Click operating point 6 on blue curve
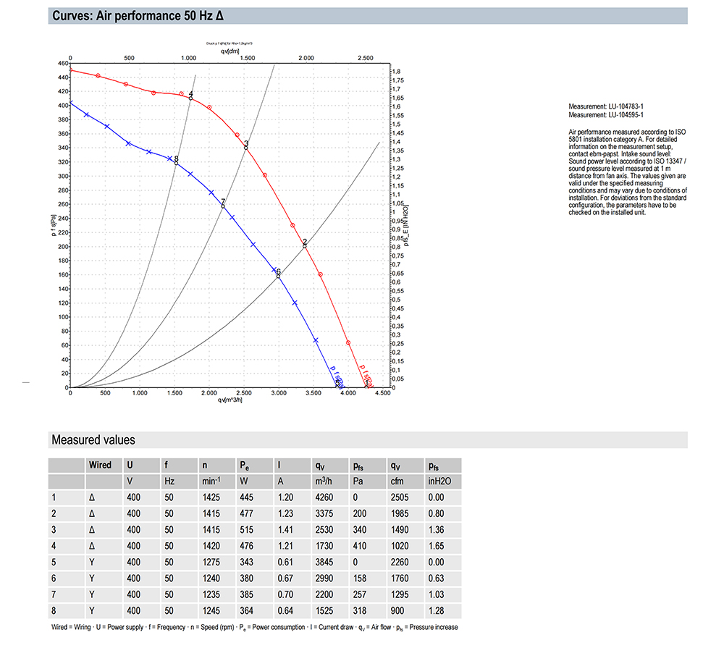 click(x=279, y=276)
